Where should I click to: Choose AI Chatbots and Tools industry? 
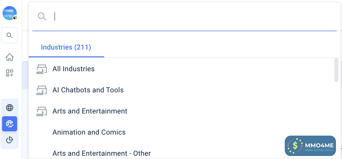(x=88, y=90)
